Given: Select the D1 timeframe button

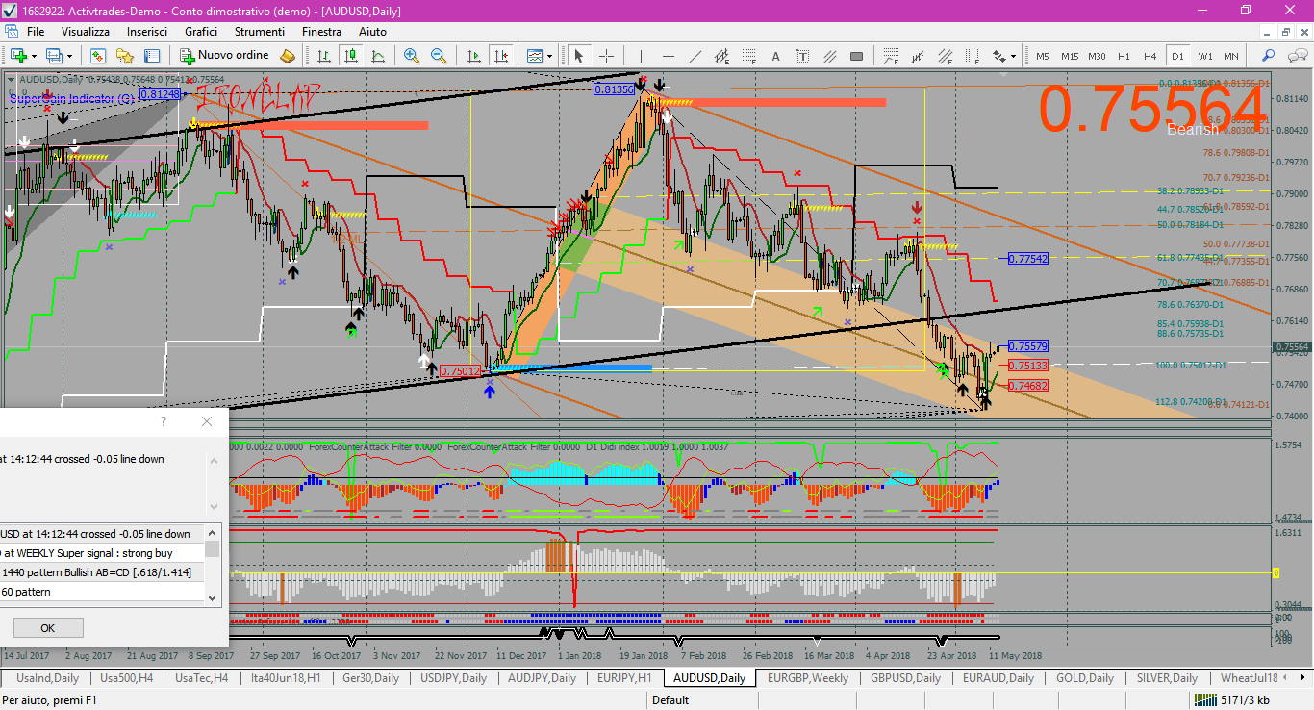Looking at the screenshot, I should [x=1177, y=56].
